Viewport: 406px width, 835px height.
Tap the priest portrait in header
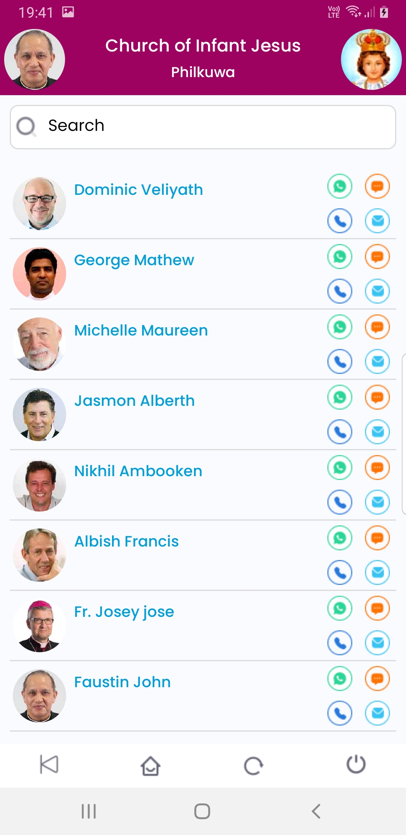click(x=35, y=59)
